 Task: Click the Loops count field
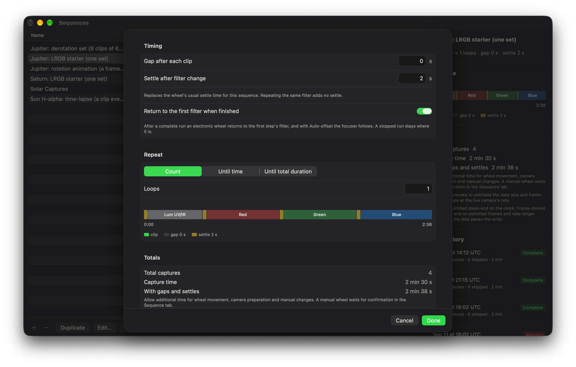click(x=418, y=189)
